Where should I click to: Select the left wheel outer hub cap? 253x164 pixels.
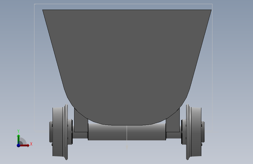pos(51,132)
